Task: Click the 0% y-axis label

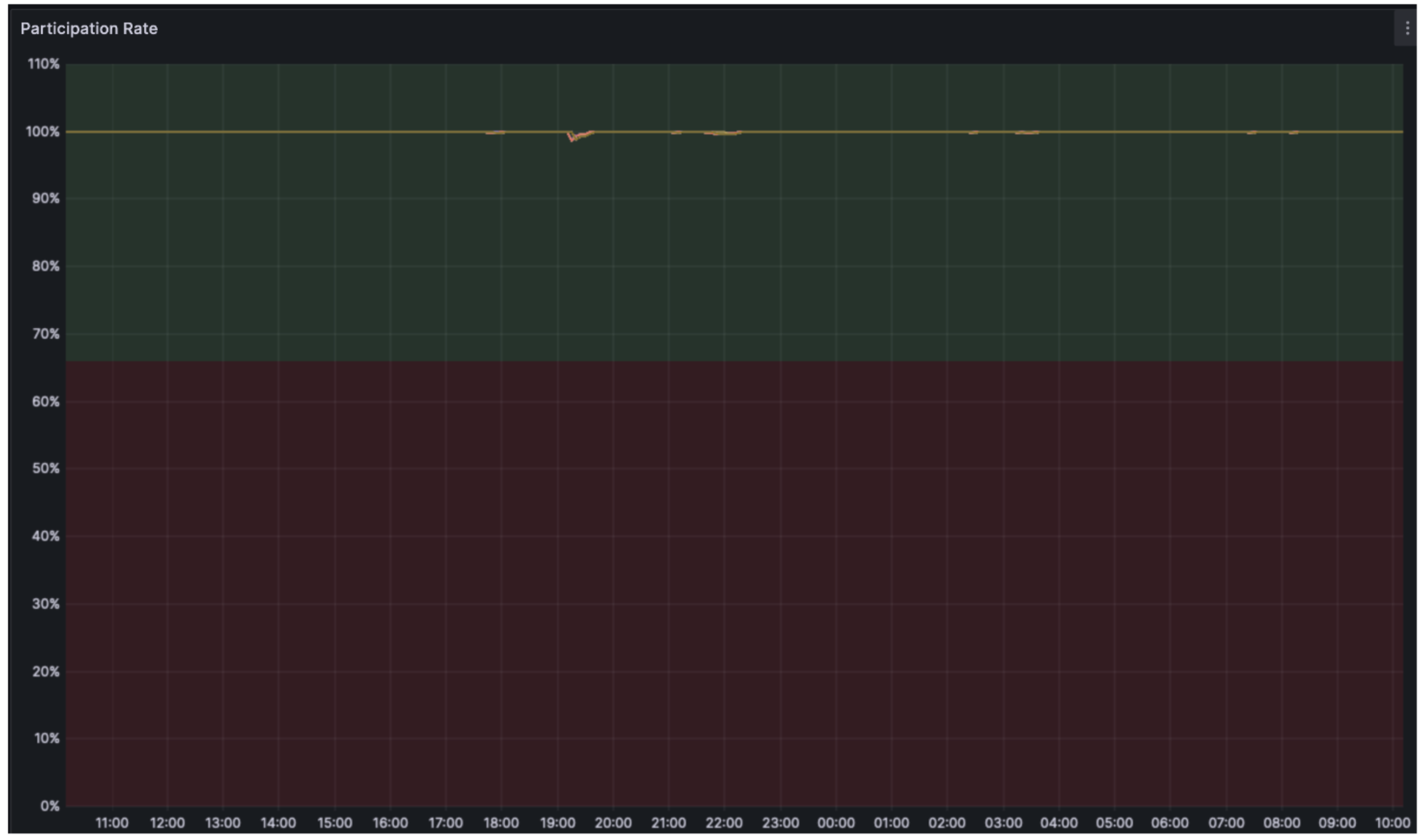Action: [x=49, y=806]
